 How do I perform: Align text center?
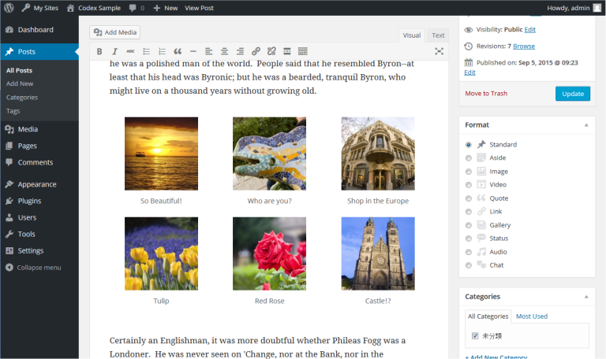point(225,51)
